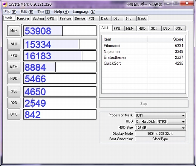The width and height of the screenshot is (196, 166).
Task: Open the File menu
Action: [10, 12]
